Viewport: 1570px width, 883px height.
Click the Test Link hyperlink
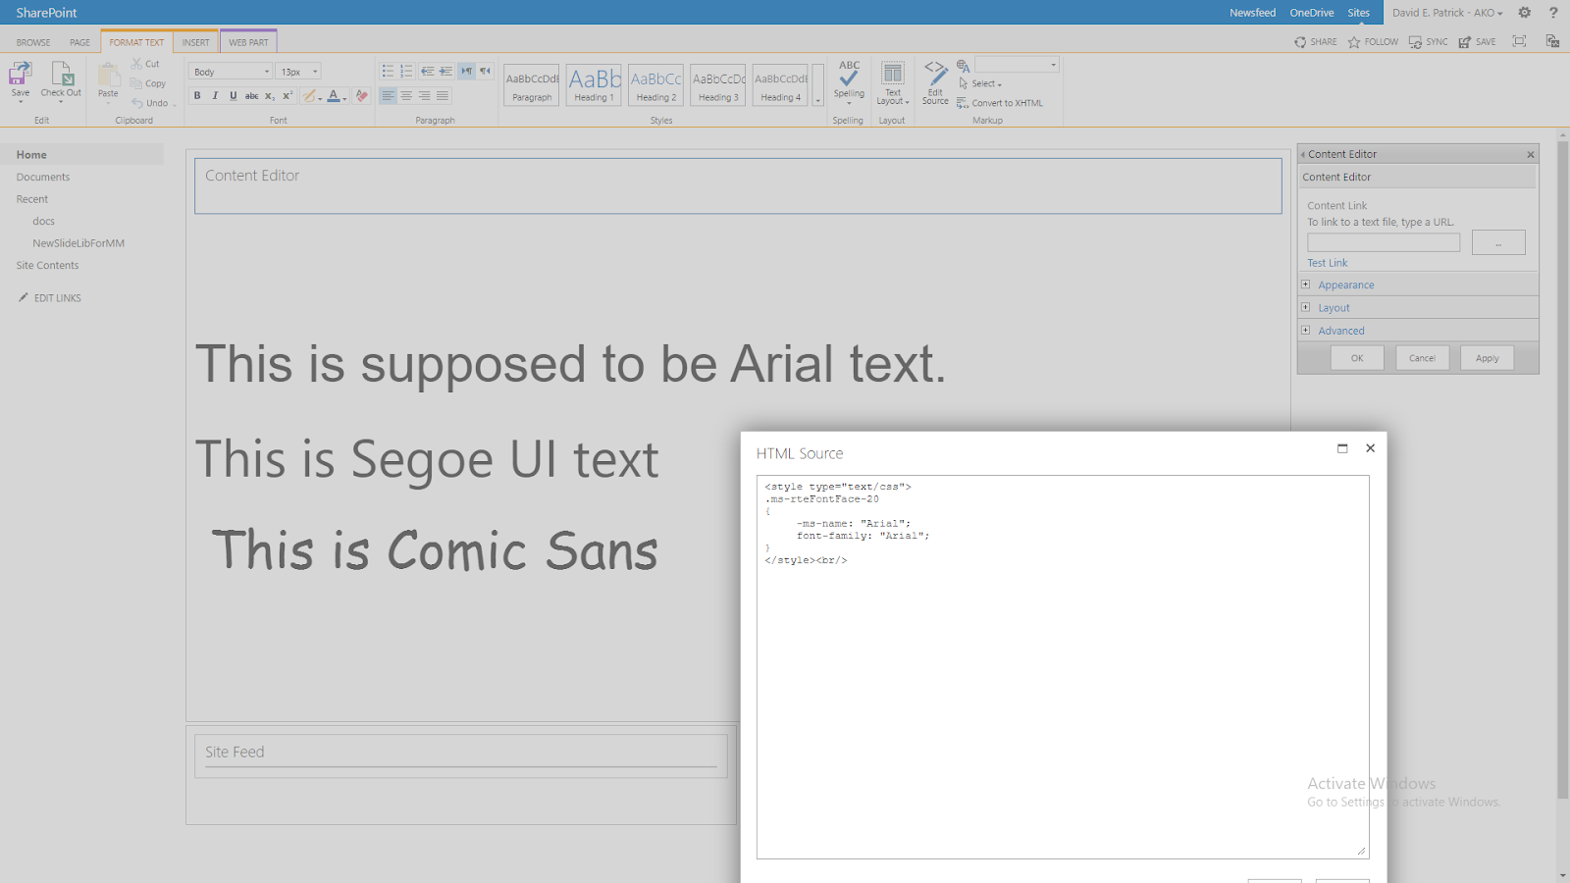point(1327,263)
